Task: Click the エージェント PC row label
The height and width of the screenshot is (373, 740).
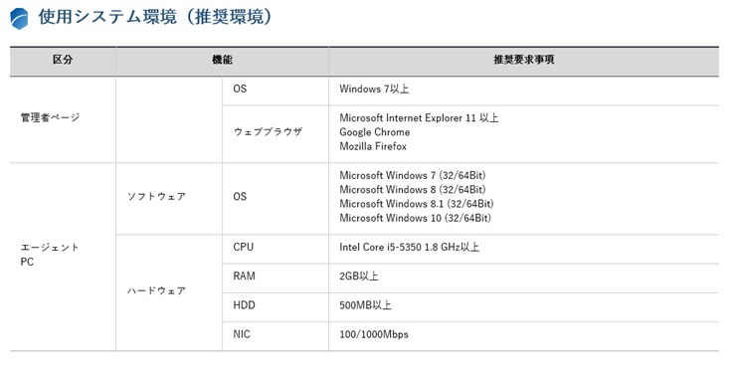Action: tap(50, 255)
